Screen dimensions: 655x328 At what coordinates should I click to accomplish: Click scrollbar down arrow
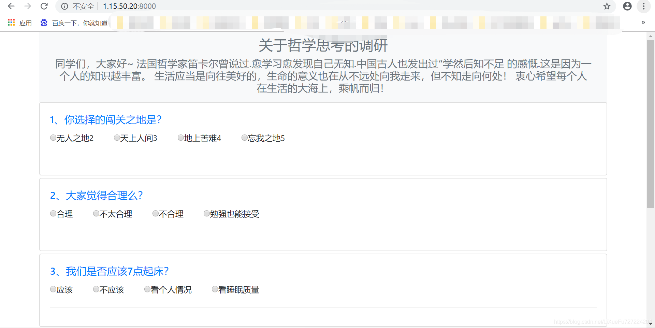click(651, 324)
